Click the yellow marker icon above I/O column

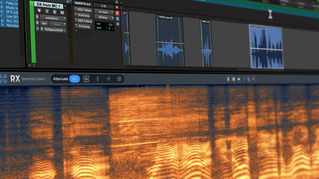click(x=117, y=7)
